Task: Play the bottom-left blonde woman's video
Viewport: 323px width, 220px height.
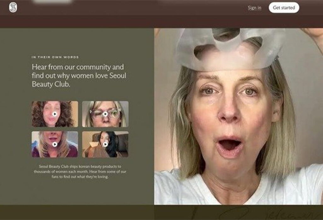Action: pyautogui.click(x=55, y=144)
